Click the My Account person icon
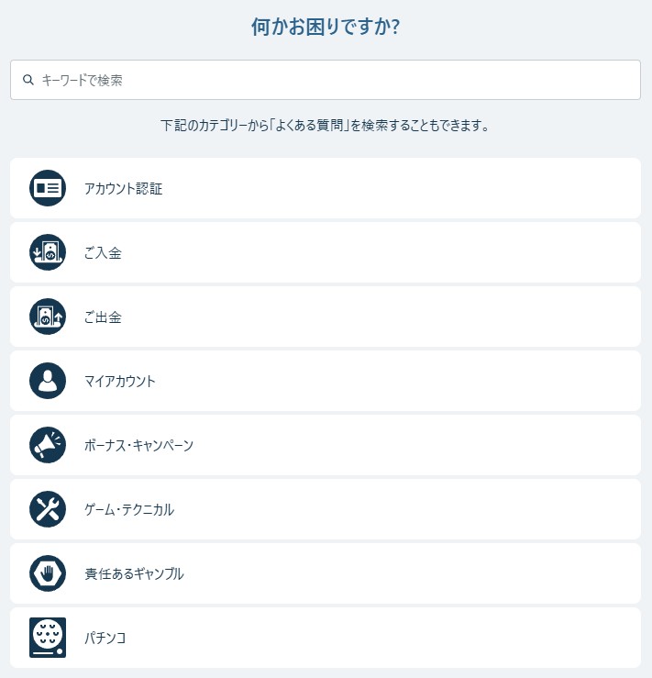This screenshot has height=678, width=652. [48, 381]
